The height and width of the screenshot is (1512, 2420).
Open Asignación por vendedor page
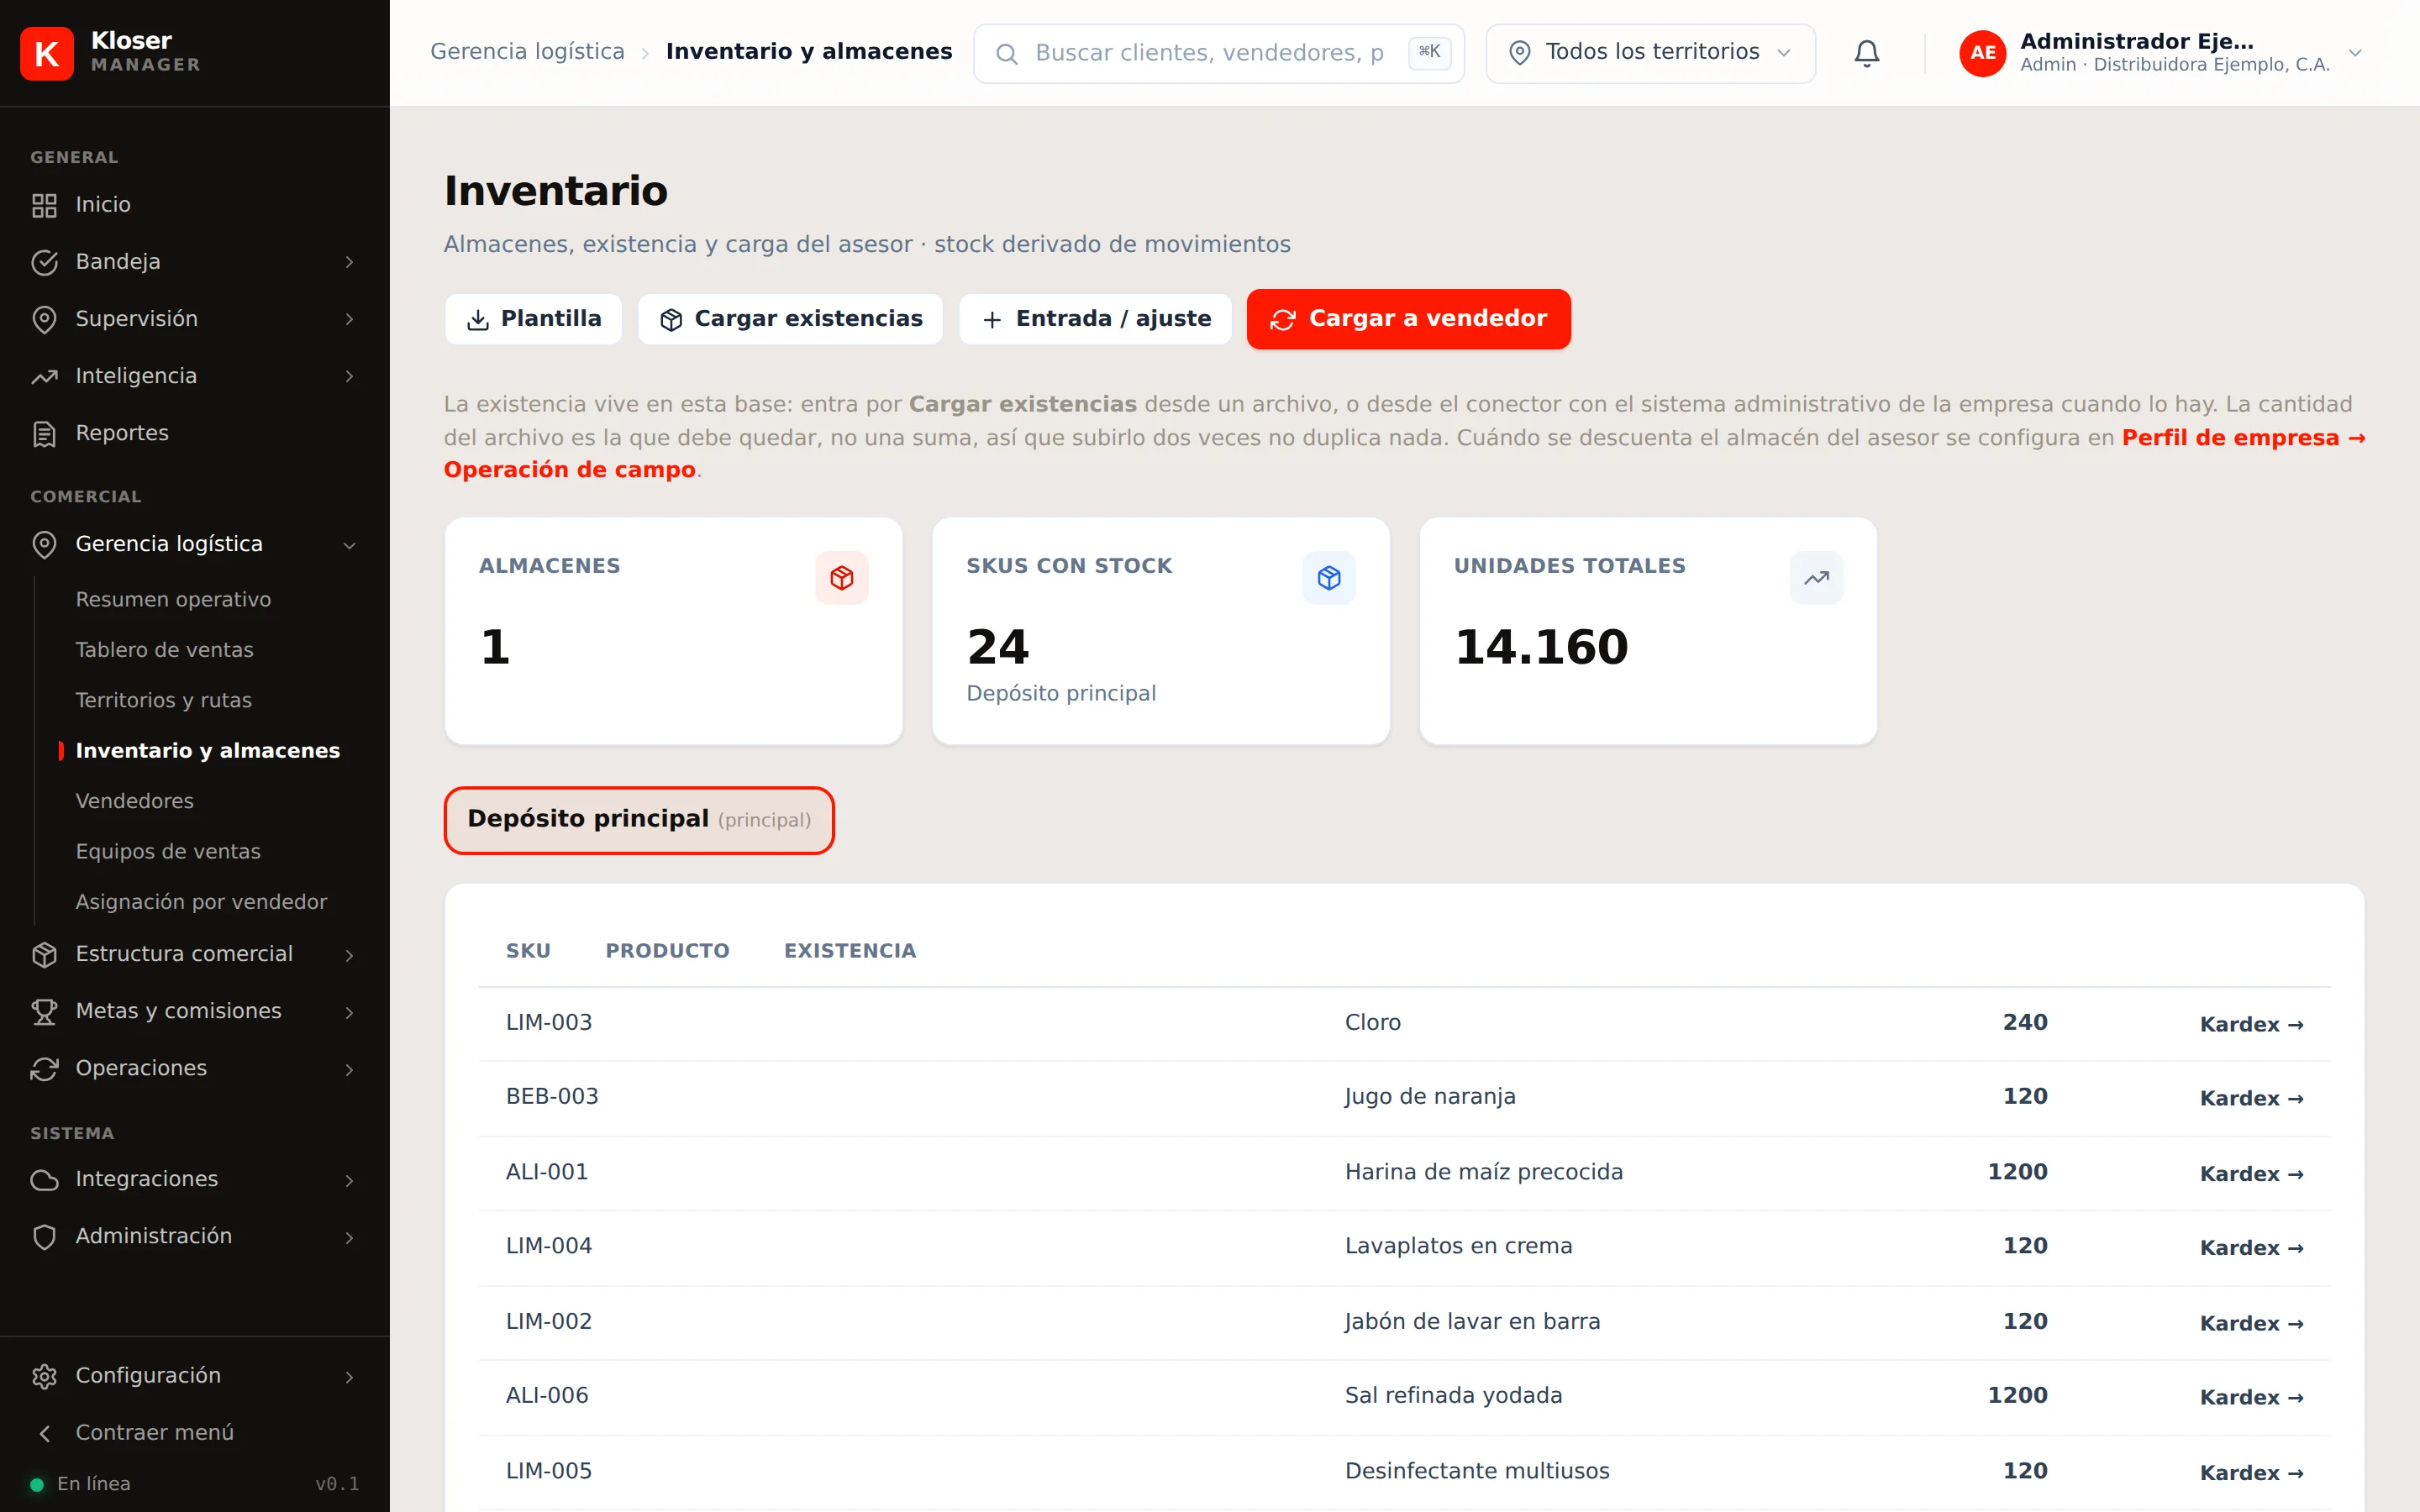(201, 902)
